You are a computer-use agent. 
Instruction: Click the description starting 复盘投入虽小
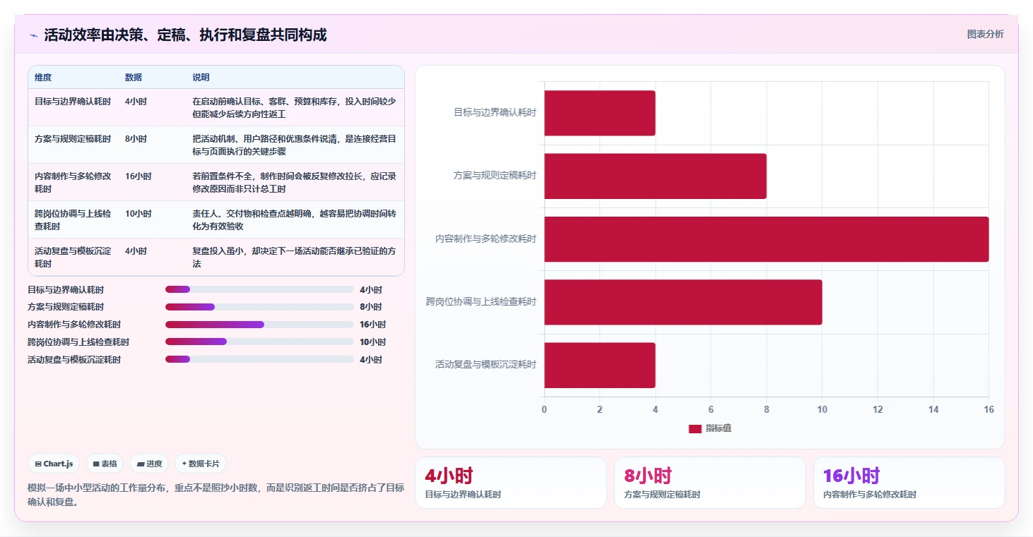(x=294, y=258)
